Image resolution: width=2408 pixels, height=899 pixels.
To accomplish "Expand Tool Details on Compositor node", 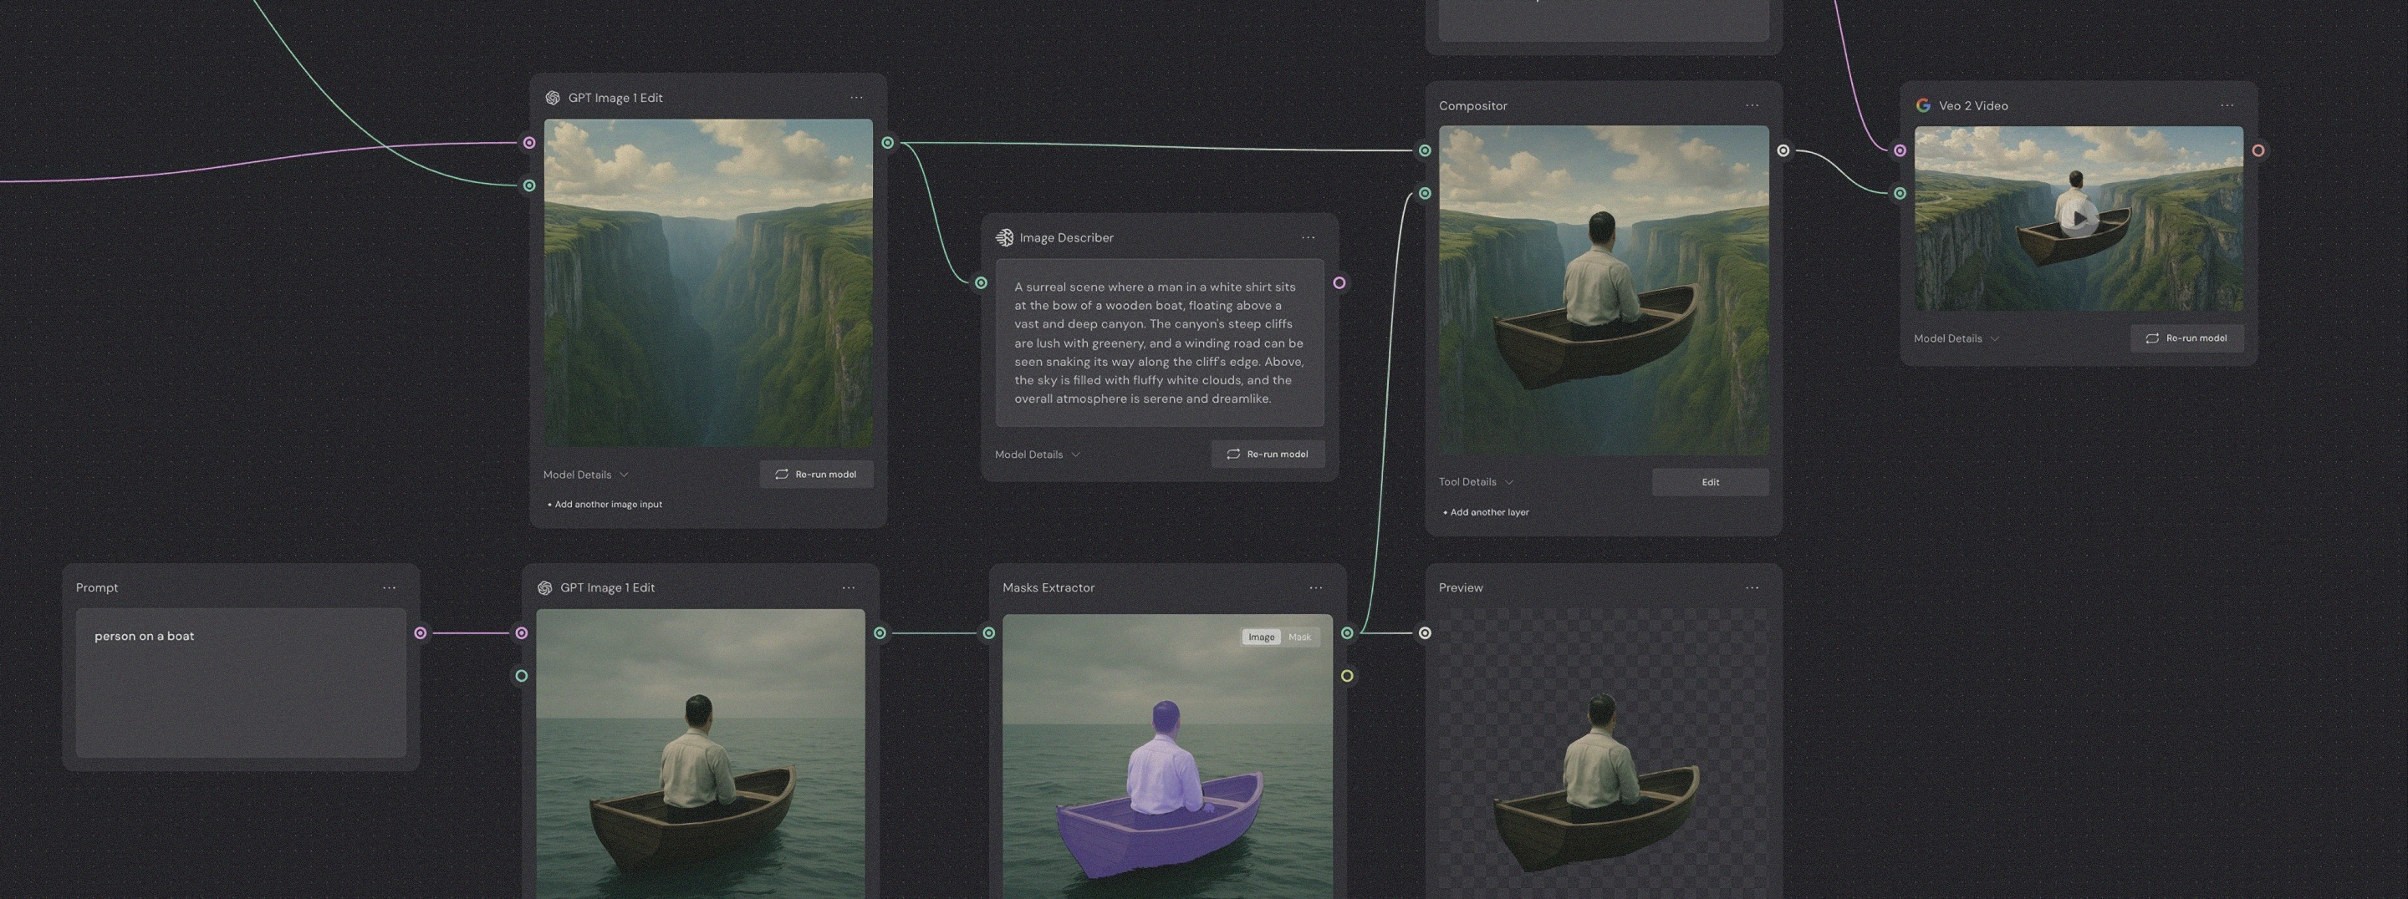I will point(1476,482).
